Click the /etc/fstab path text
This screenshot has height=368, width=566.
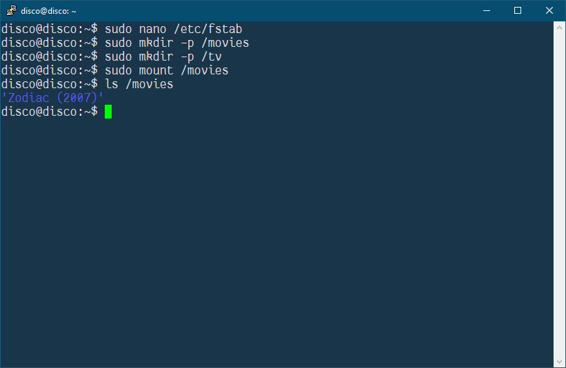(x=208, y=29)
